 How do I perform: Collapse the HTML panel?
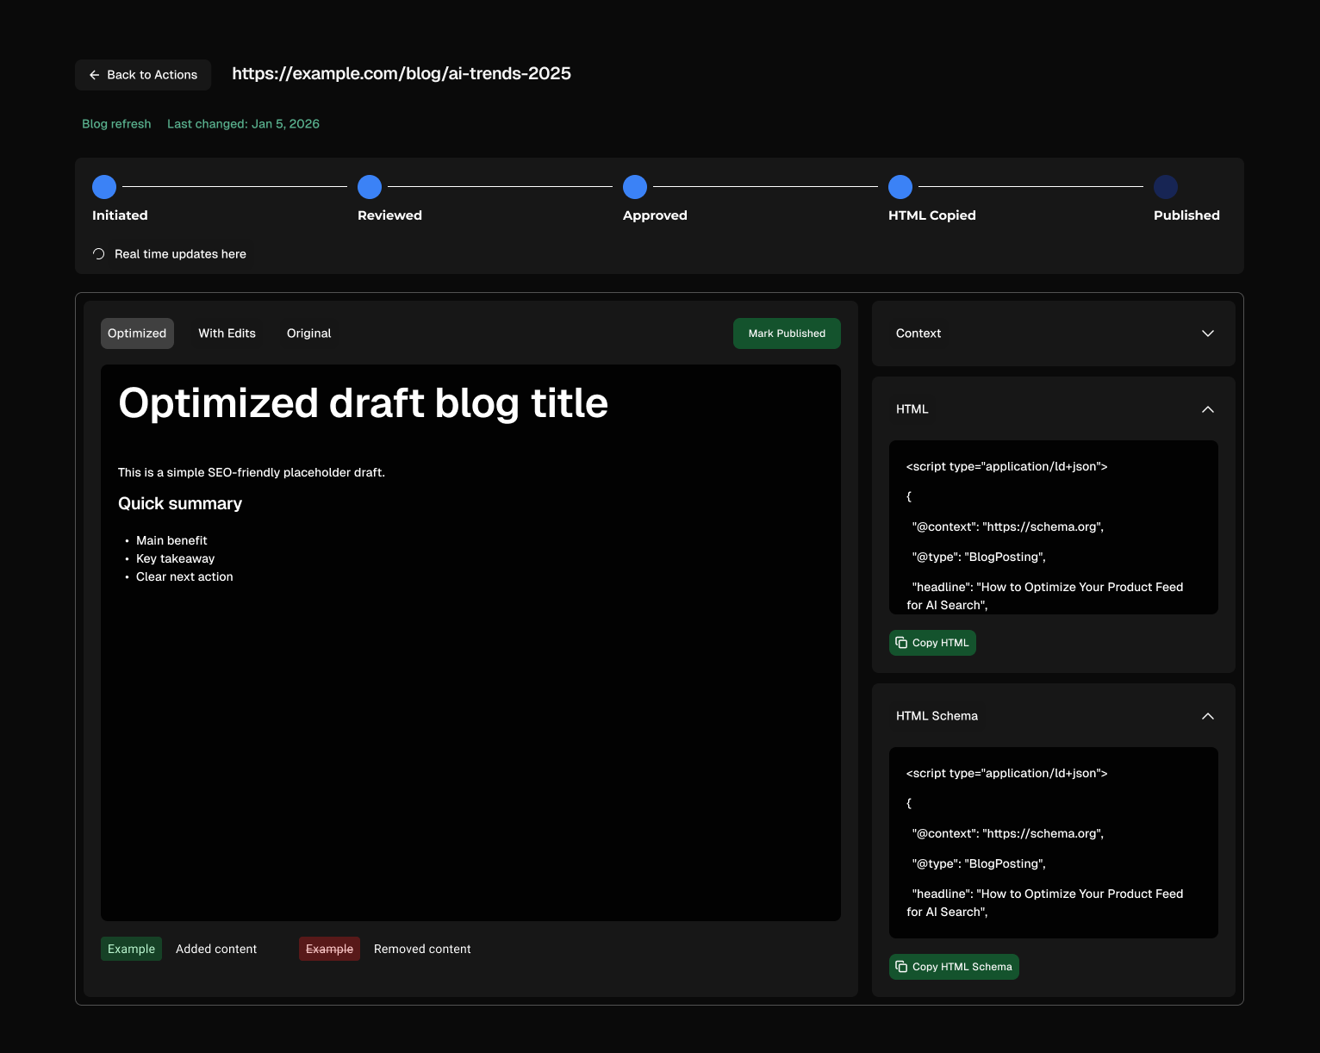point(1208,409)
